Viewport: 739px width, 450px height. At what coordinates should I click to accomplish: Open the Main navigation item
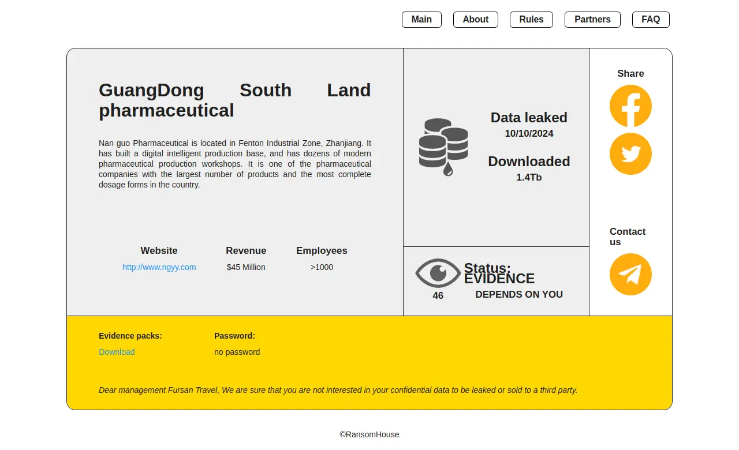pyautogui.click(x=421, y=20)
